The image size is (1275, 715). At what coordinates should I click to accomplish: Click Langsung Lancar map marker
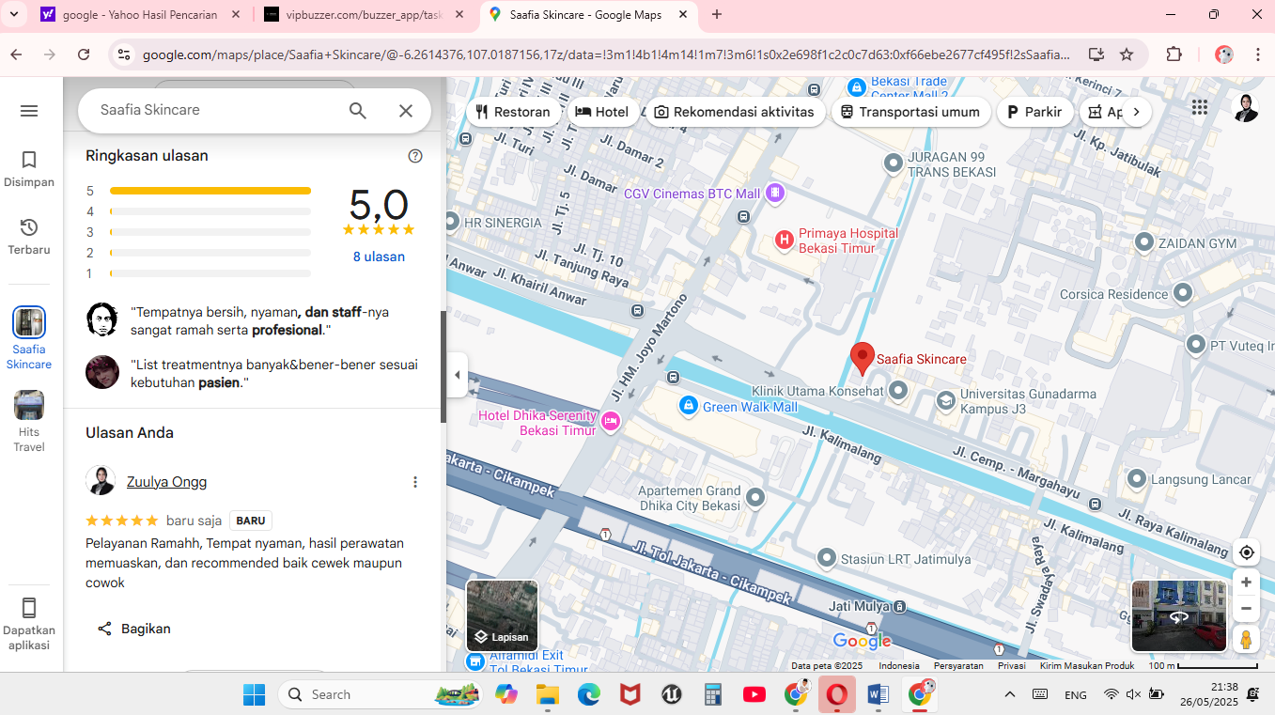tap(1136, 479)
